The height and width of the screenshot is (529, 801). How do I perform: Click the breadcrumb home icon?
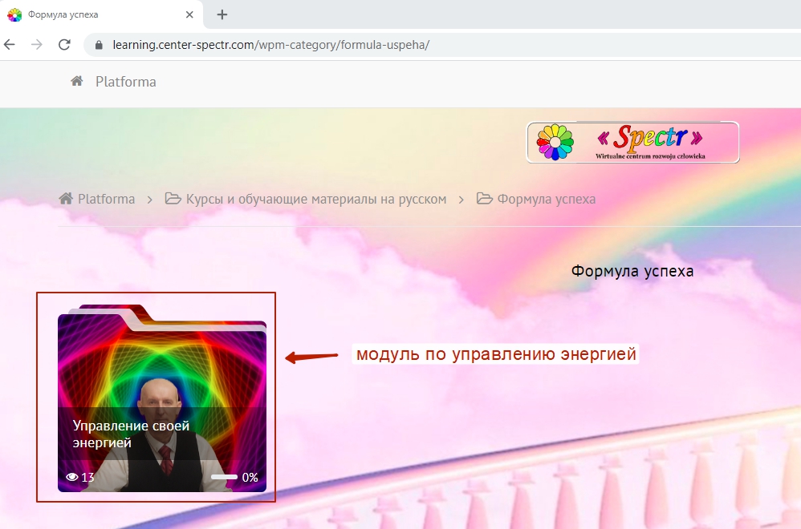click(x=66, y=199)
